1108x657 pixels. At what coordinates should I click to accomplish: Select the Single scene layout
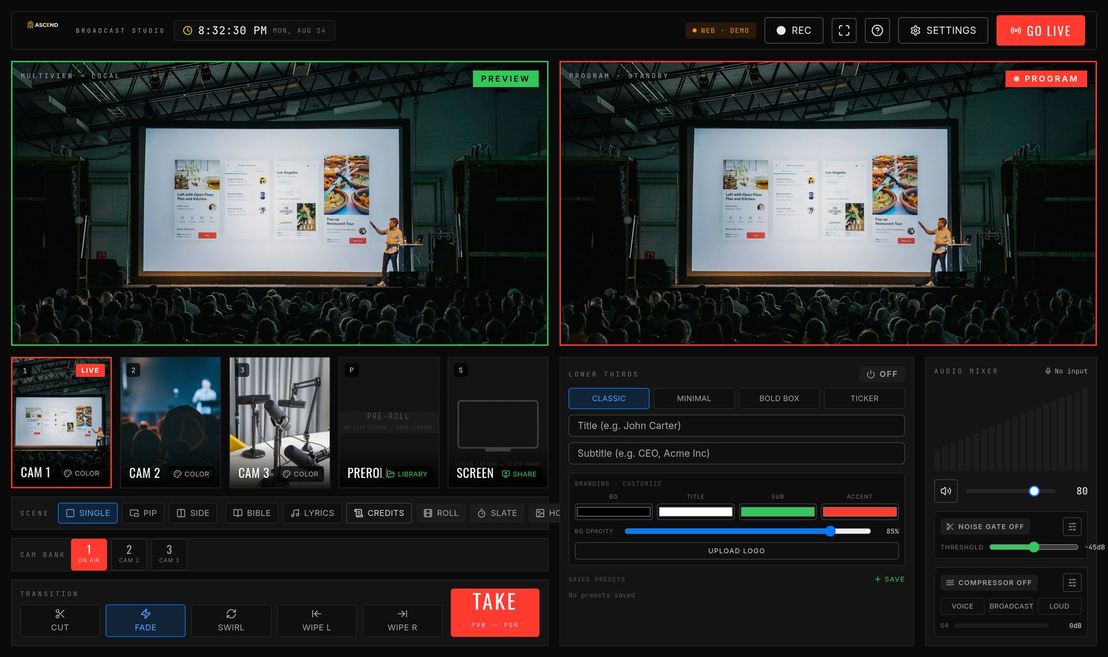point(88,513)
